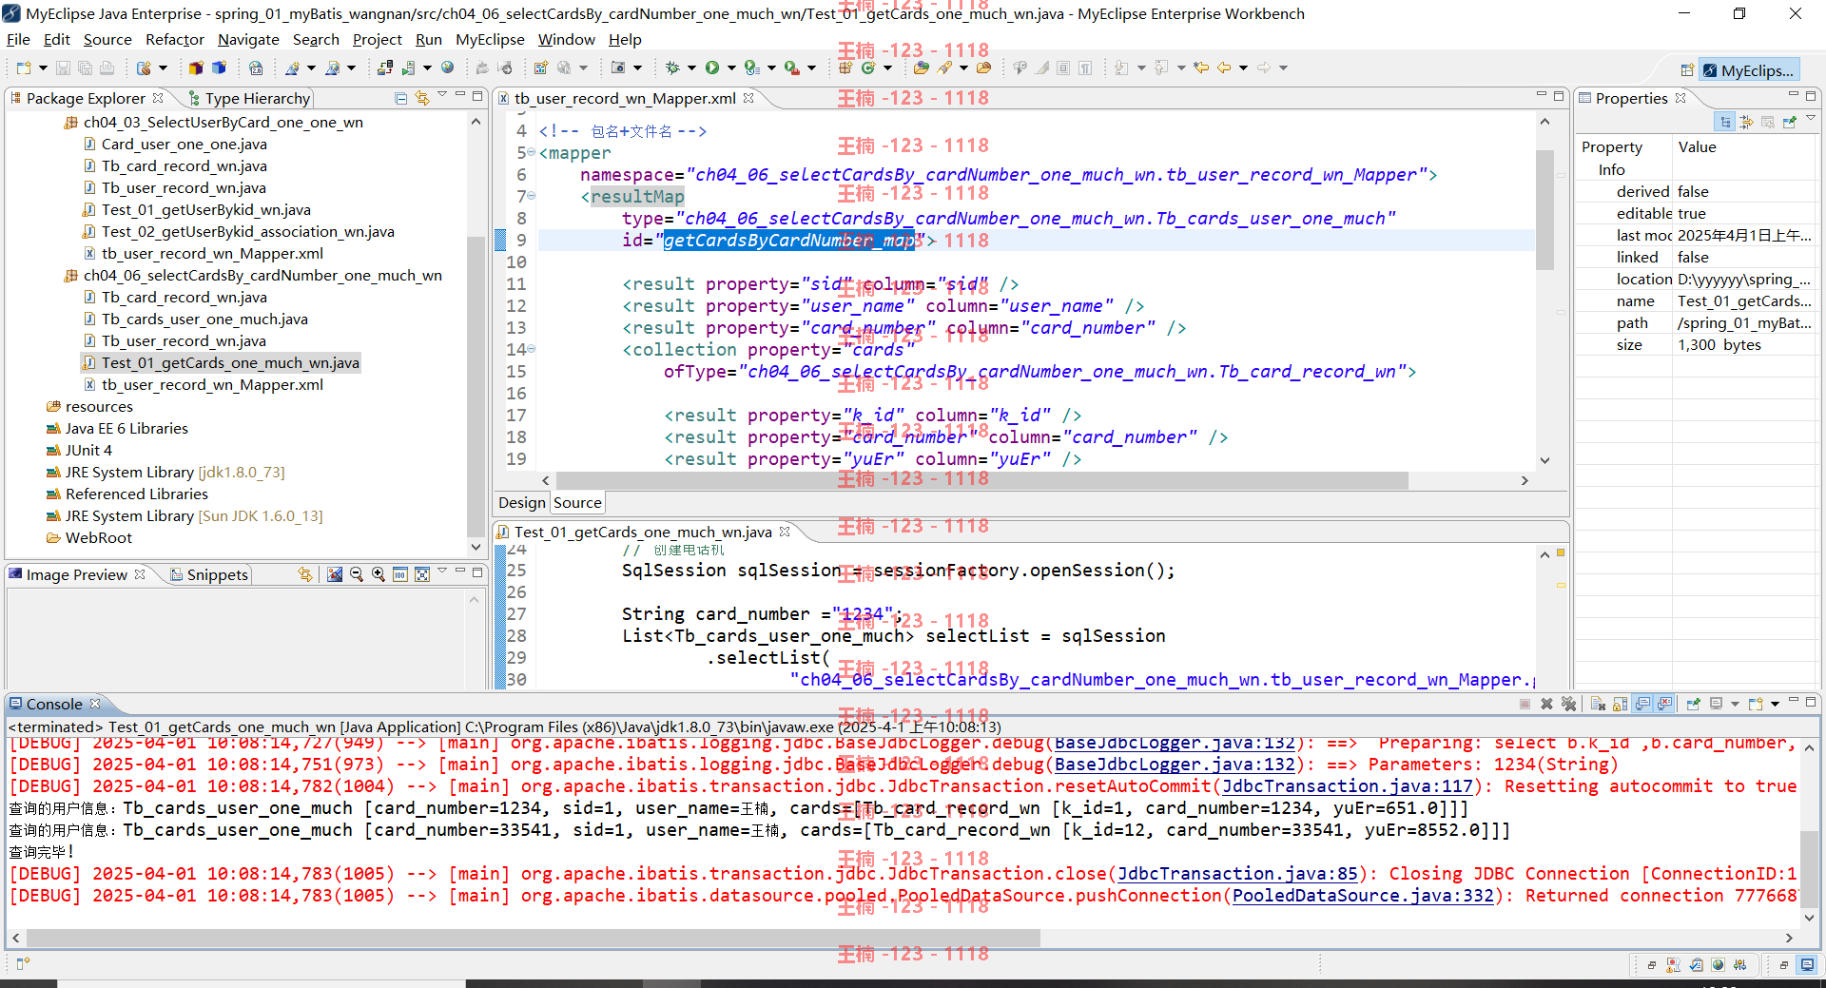Click the Collapse All icon in Package Explorer

[x=400, y=99]
